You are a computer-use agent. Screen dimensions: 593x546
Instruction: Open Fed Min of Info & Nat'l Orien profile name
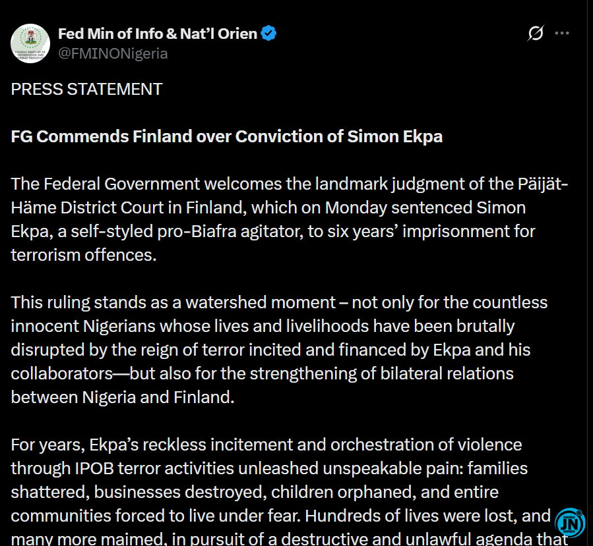tap(158, 34)
